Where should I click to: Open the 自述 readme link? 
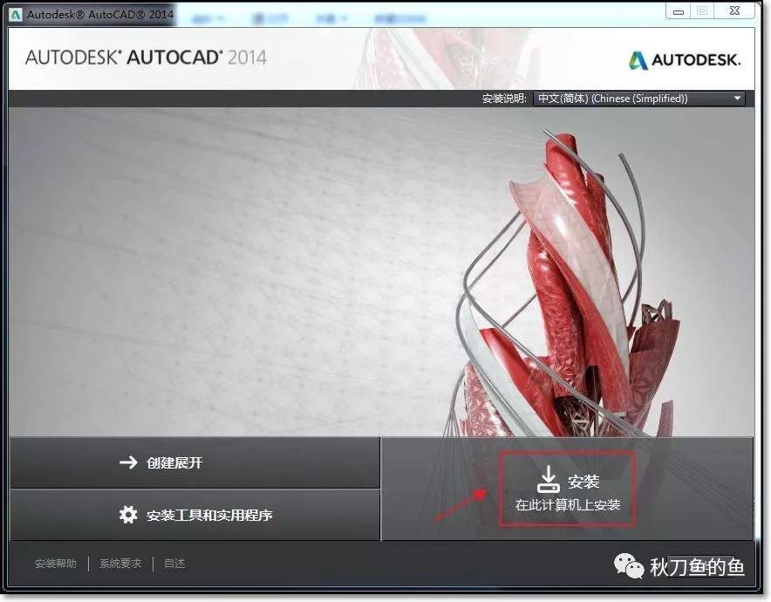(x=174, y=564)
